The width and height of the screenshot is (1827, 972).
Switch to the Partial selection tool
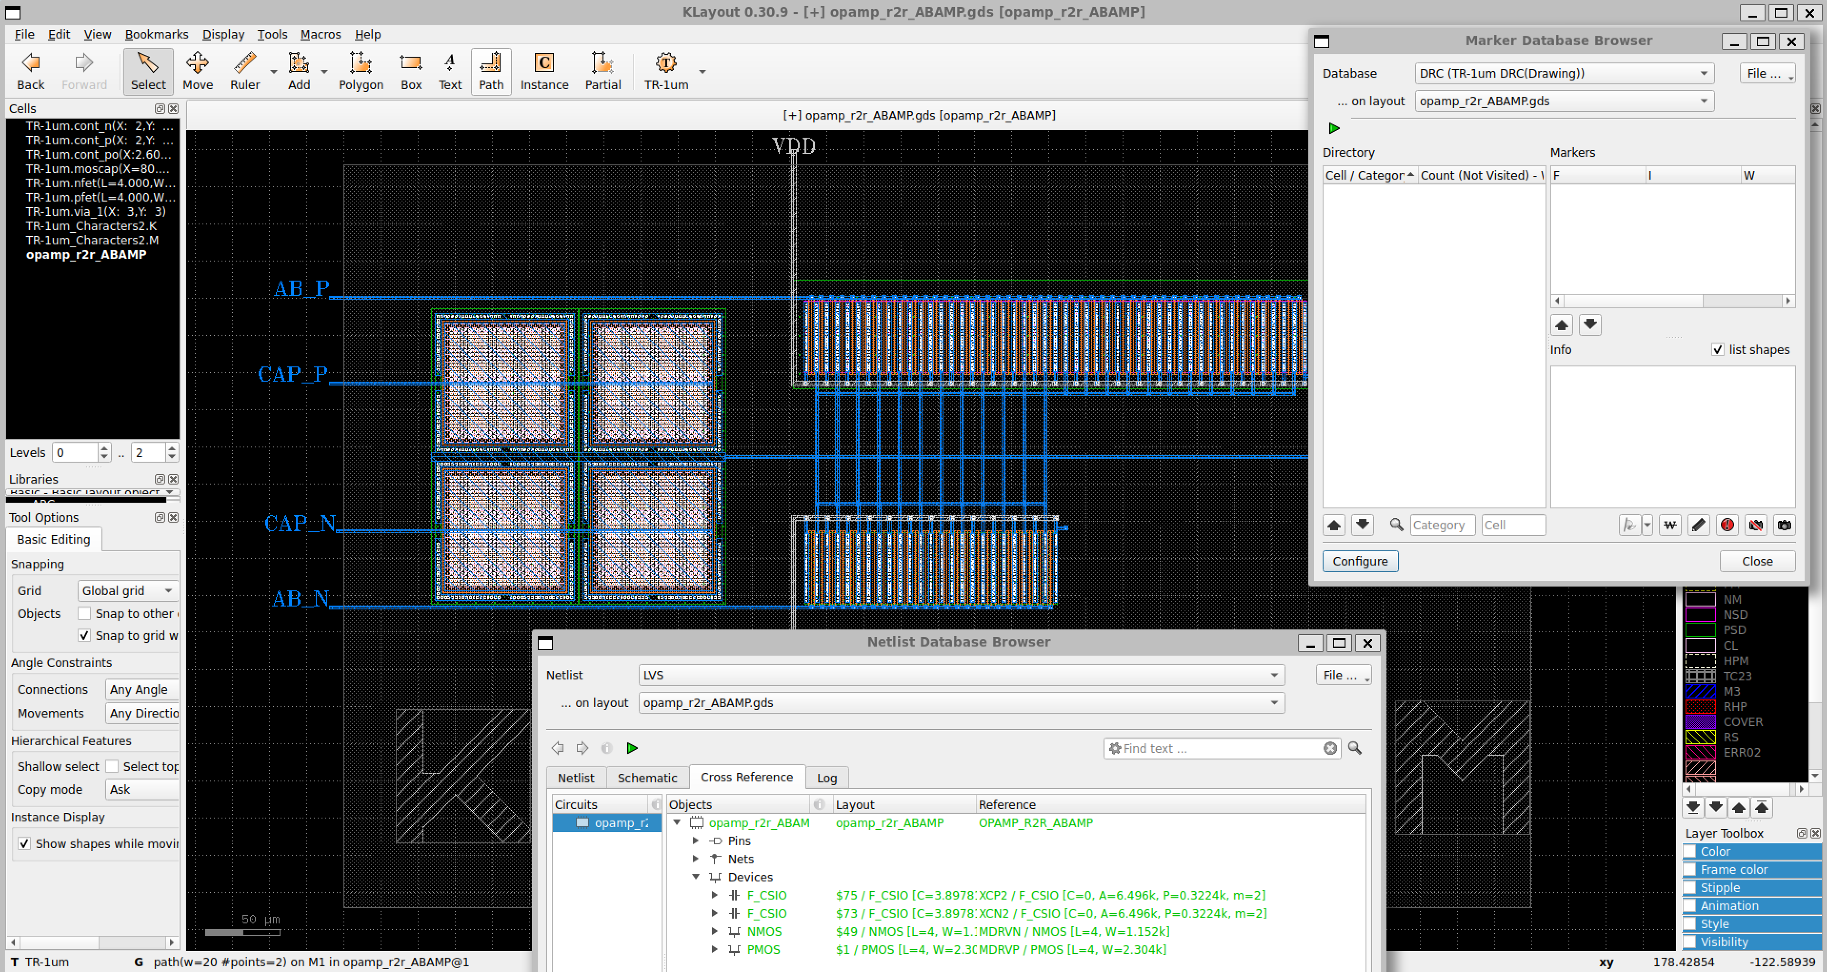coord(602,71)
